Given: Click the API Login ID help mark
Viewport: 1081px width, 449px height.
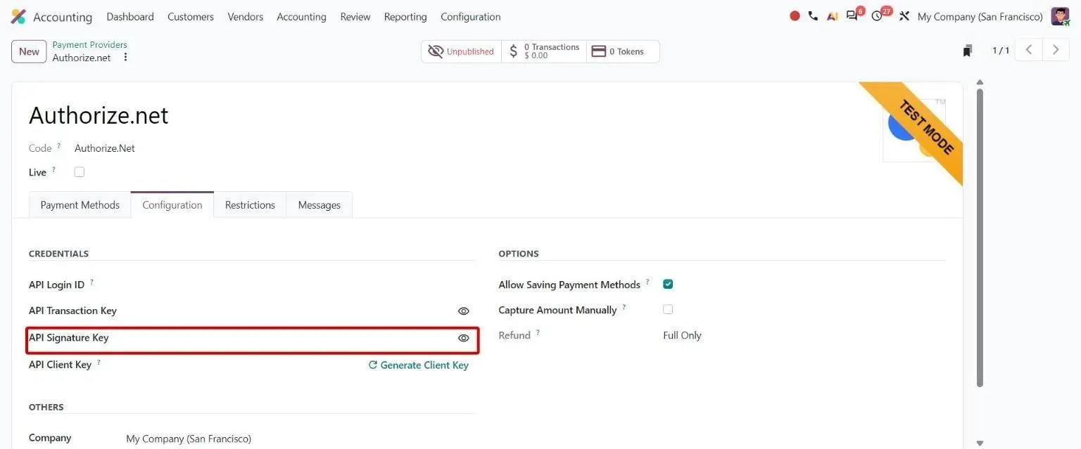Looking at the screenshot, I should coord(91,282).
